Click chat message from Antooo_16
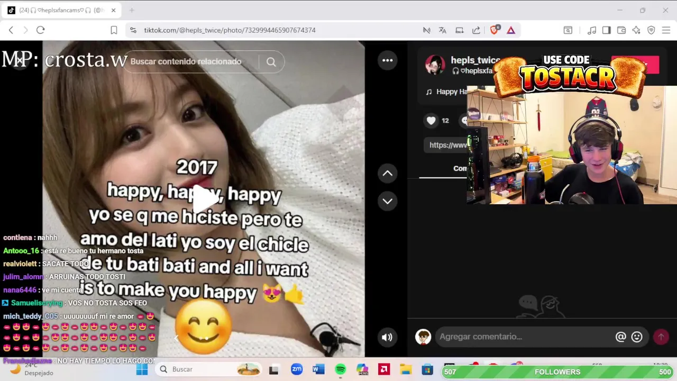This screenshot has height=381, width=677. 74,251
